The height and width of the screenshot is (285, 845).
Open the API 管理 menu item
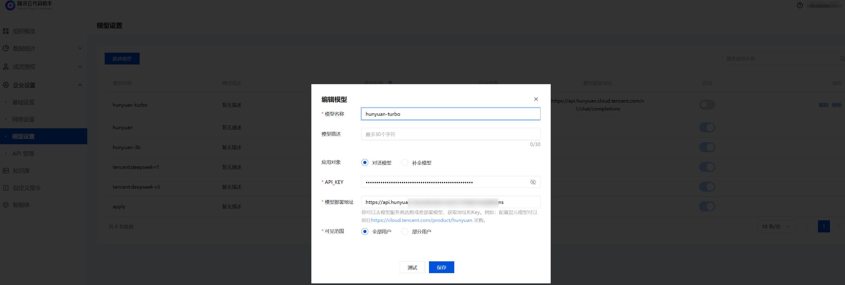point(23,154)
